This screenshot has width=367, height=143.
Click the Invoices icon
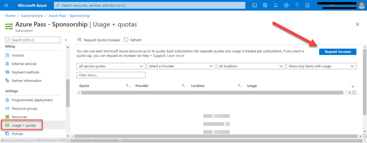tap(7, 55)
